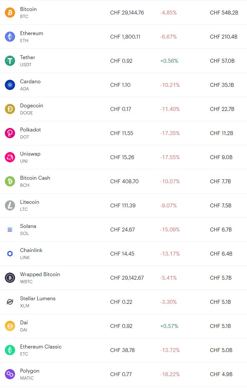
Task: Click the Stellar Lumens XLM icon
Action: [x=10, y=302]
